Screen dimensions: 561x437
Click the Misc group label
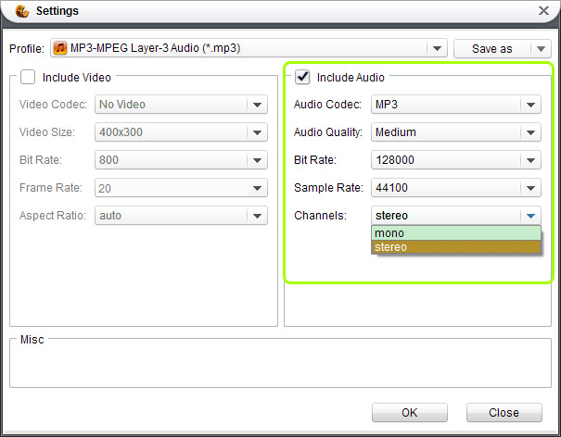tap(32, 340)
